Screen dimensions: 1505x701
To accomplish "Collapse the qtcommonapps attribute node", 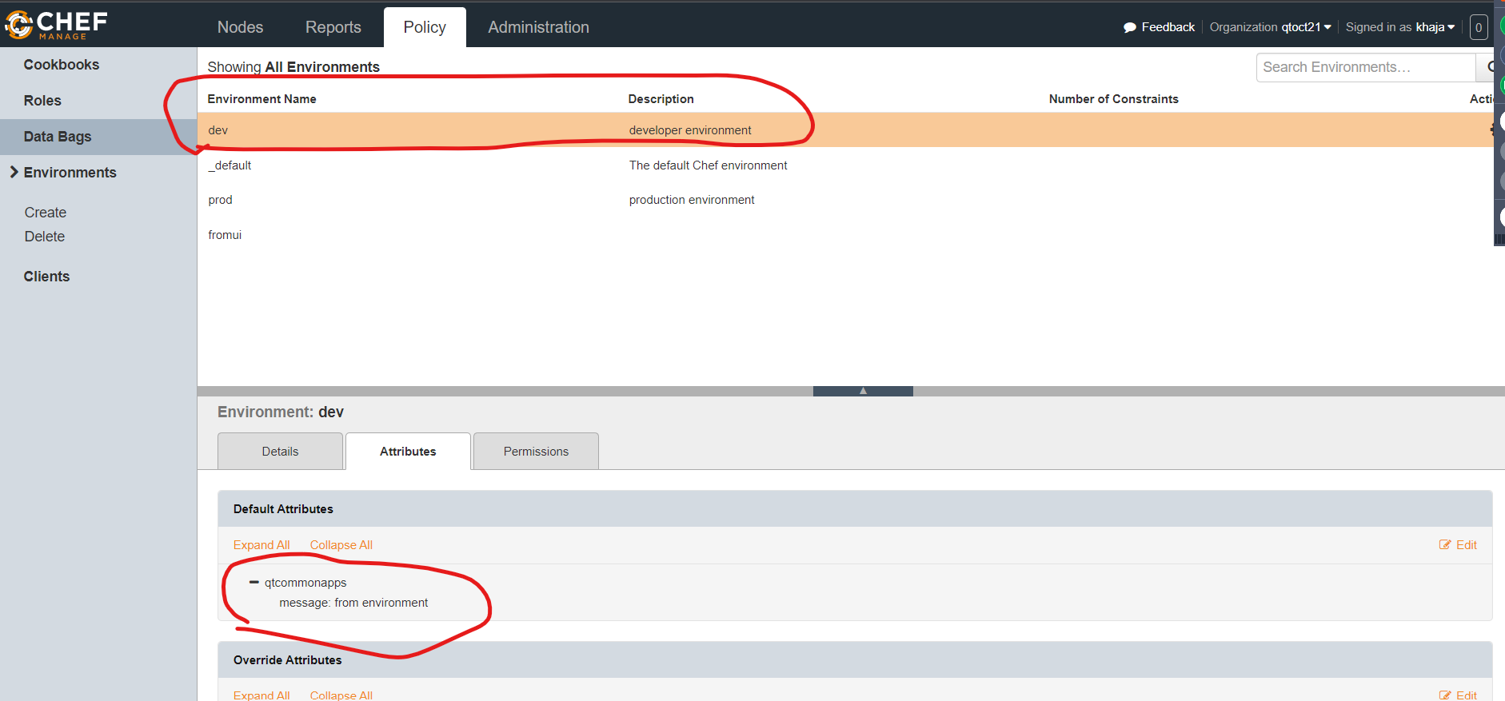I will [254, 583].
